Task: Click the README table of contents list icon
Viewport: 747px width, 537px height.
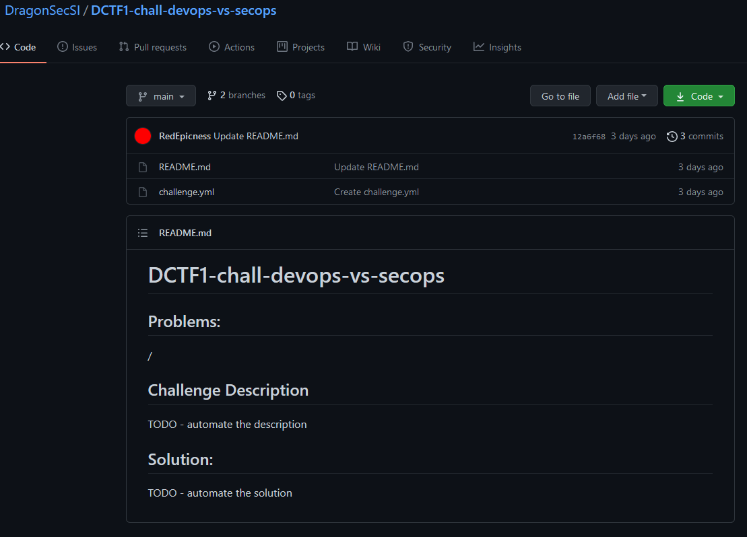Action: pyautogui.click(x=142, y=233)
